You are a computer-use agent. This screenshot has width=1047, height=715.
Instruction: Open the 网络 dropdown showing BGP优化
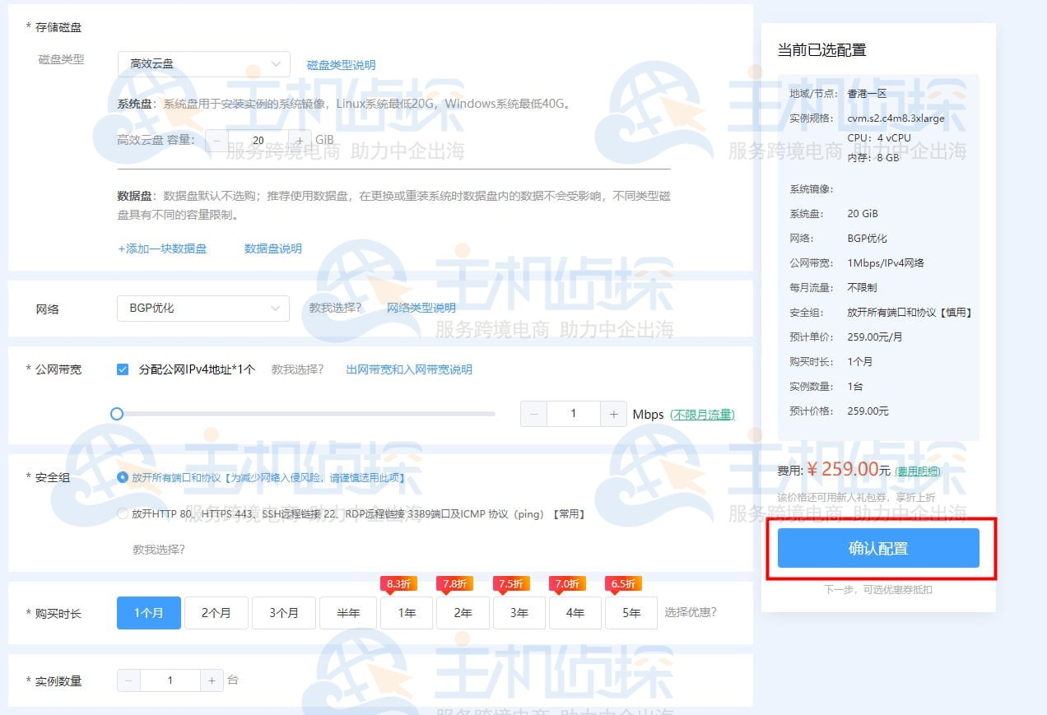(202, 308)
